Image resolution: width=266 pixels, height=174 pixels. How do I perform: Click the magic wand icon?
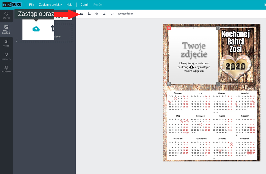click(x=112, y=14)
